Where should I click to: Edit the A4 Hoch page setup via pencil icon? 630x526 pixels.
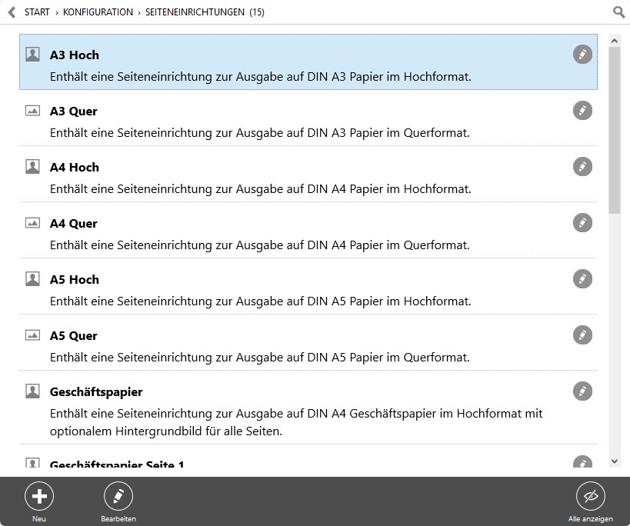(x=582, y=167)
